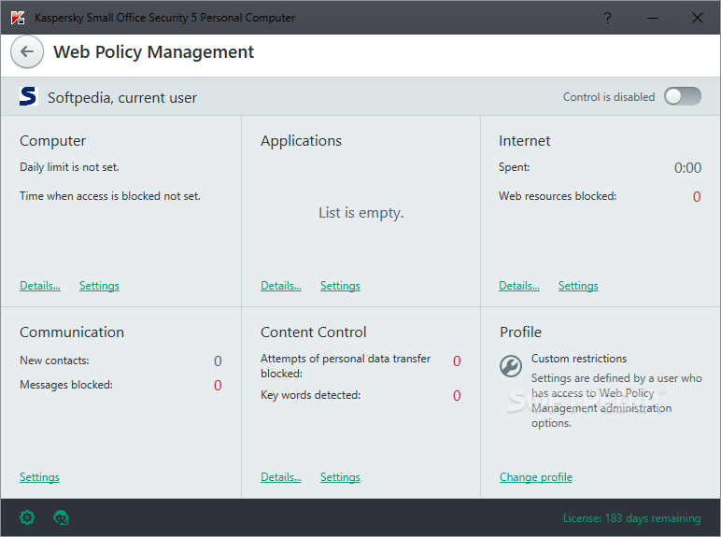Open Details link in Content Control section
721x537 pixels.
click(281, 477)
